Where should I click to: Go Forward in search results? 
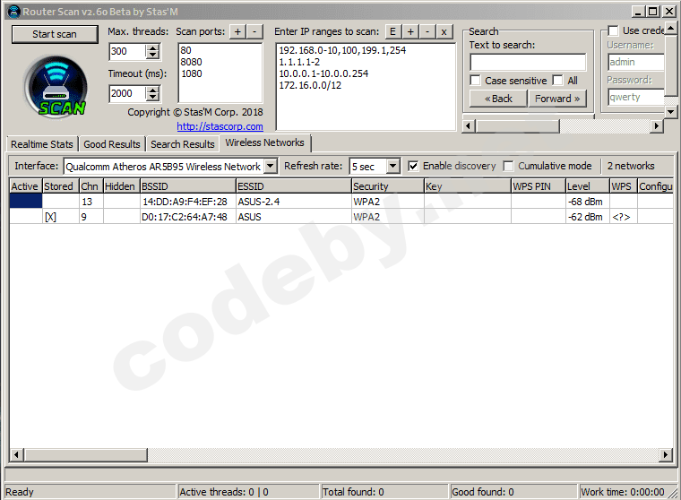coord(557,99)
